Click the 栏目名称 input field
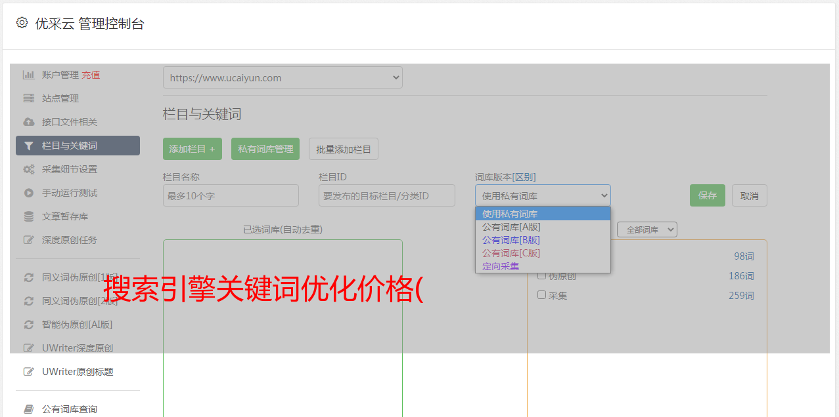The width and height of the screenshot is (839, 417). point(231,195)
